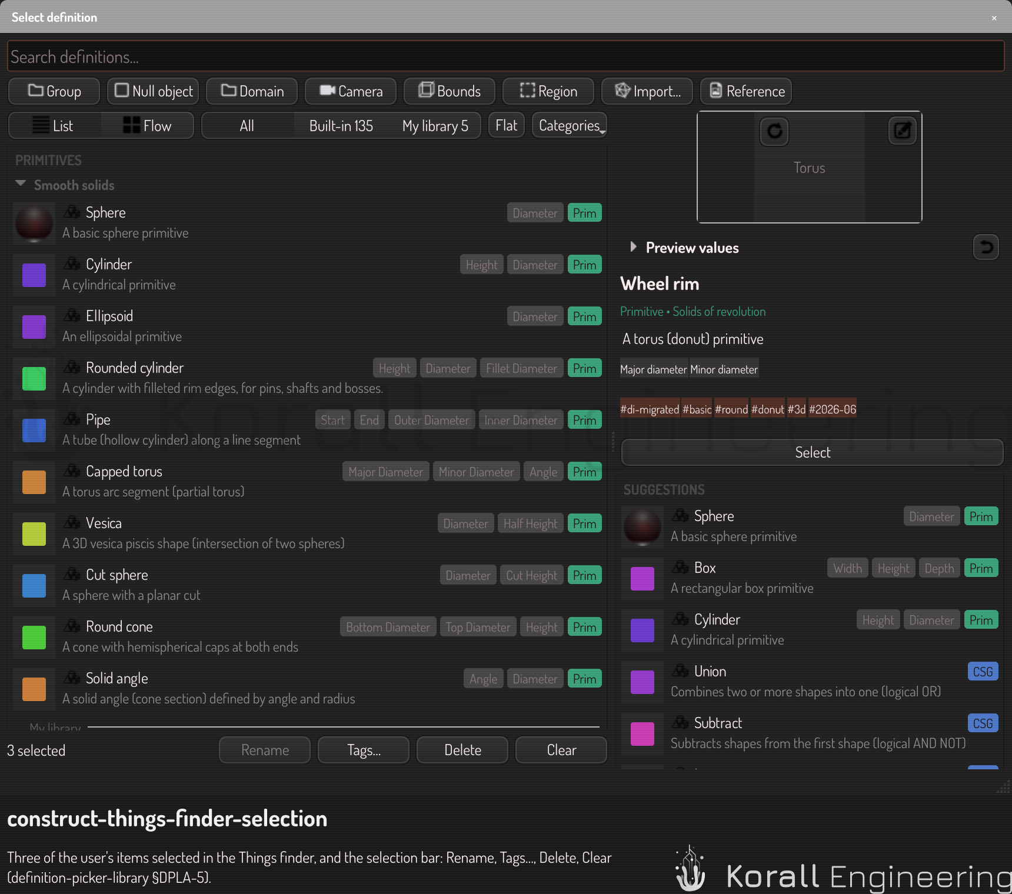Click the shape icon beside Union suggestion
The image size is (1012, 894).
pos(681,670)
